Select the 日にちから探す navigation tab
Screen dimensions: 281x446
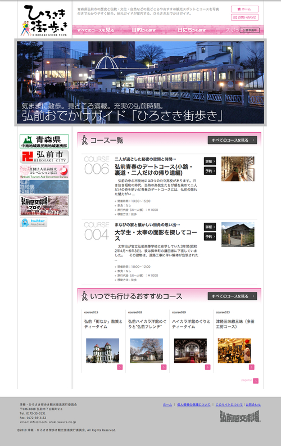coord(192,30)
